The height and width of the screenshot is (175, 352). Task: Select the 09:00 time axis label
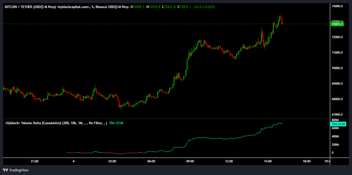190,162
